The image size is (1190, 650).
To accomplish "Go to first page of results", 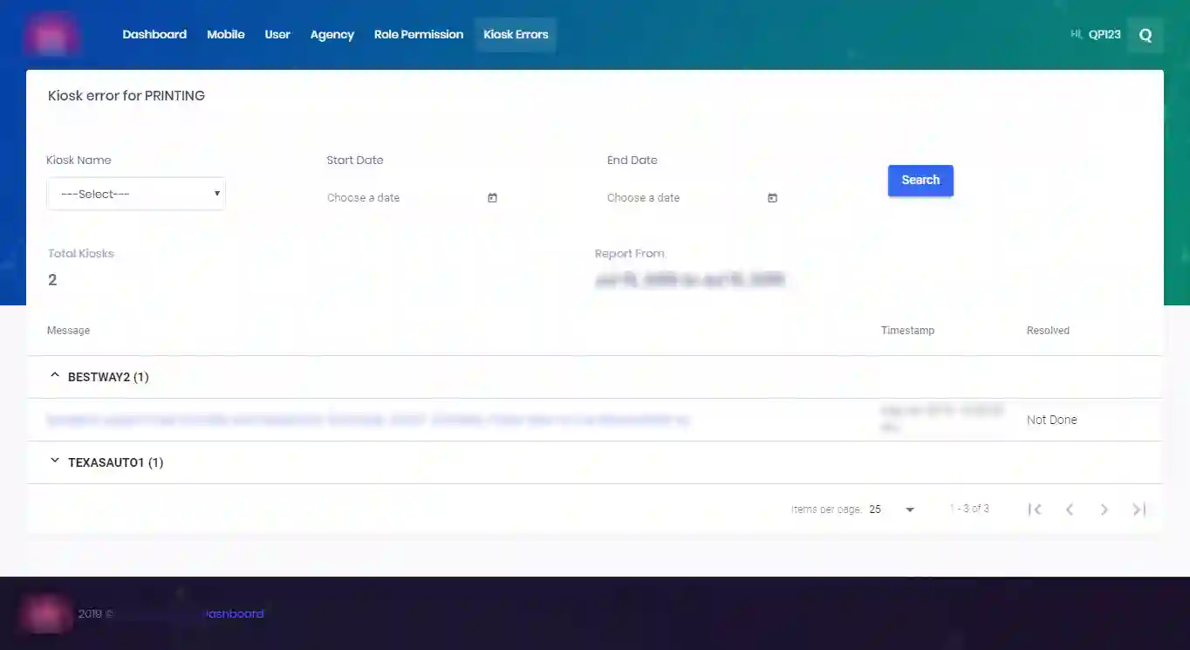I will pos(1035,510).
